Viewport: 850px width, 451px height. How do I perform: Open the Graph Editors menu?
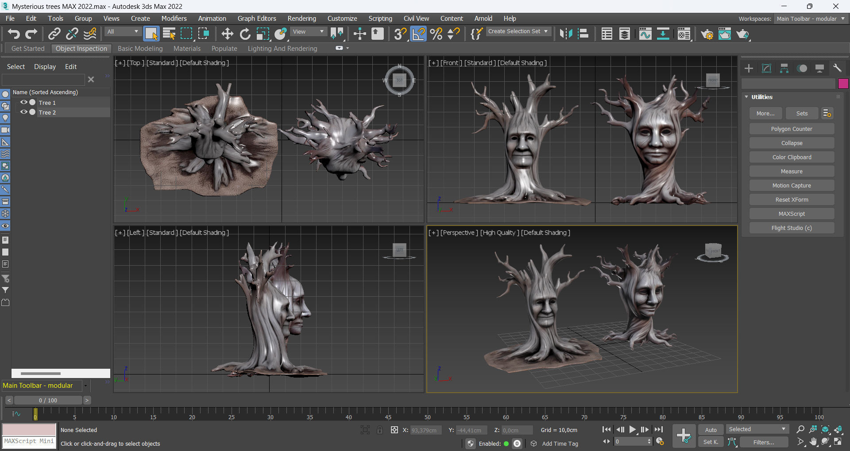coord(257,19)
